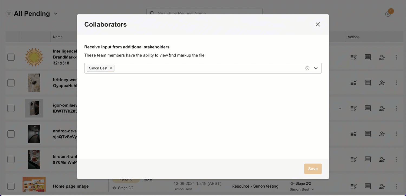Viewport: 406px width, 196px height.
Task: Expand the collaborators dropdown list
Action: click(316, 68)
